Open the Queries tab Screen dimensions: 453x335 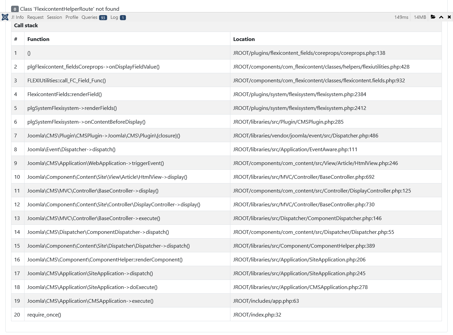[89, 17]
